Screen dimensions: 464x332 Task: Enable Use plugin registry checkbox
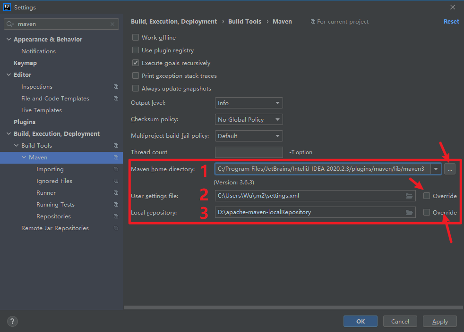pos(136,50)
